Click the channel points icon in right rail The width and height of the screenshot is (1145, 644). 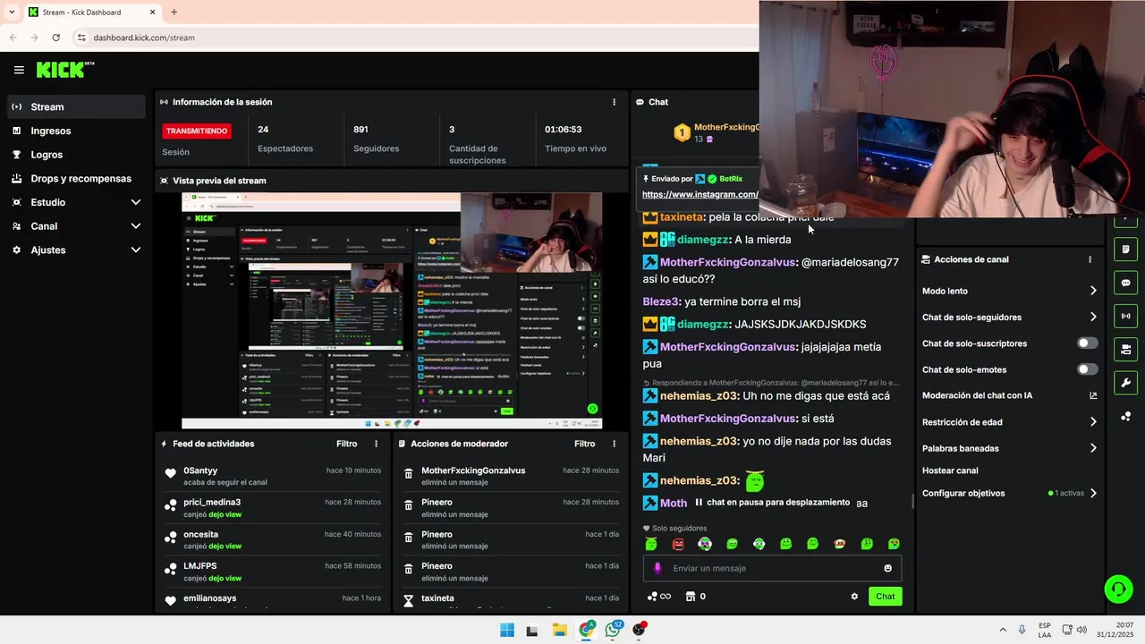1125,416
